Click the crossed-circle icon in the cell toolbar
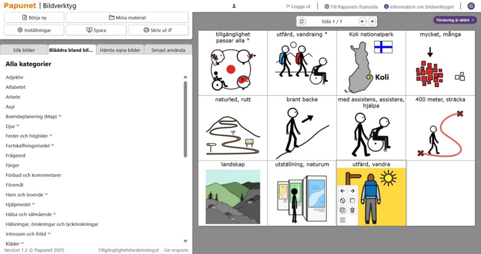 coord(342,201)
